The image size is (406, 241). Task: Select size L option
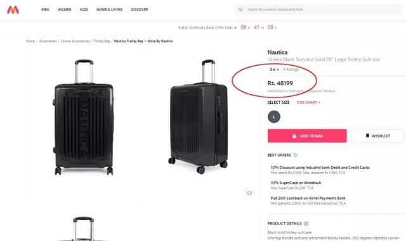tap(274, 117)
